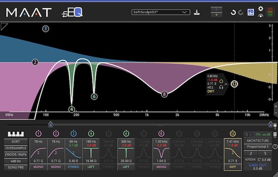
Task: Click the FD FLOW logo icon
Action: (251, 13)
